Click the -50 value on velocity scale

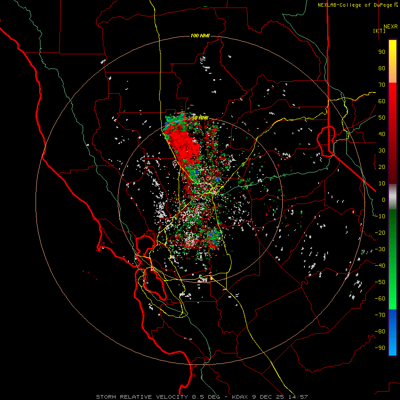click(x=380, y=282)
